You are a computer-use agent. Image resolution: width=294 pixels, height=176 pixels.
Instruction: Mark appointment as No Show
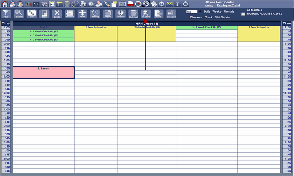pyautogui.click(x=146, y=13)
